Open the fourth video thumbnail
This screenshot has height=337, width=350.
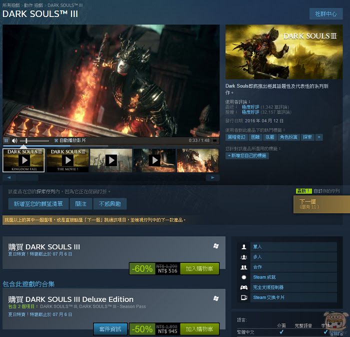tap(154, 160)
